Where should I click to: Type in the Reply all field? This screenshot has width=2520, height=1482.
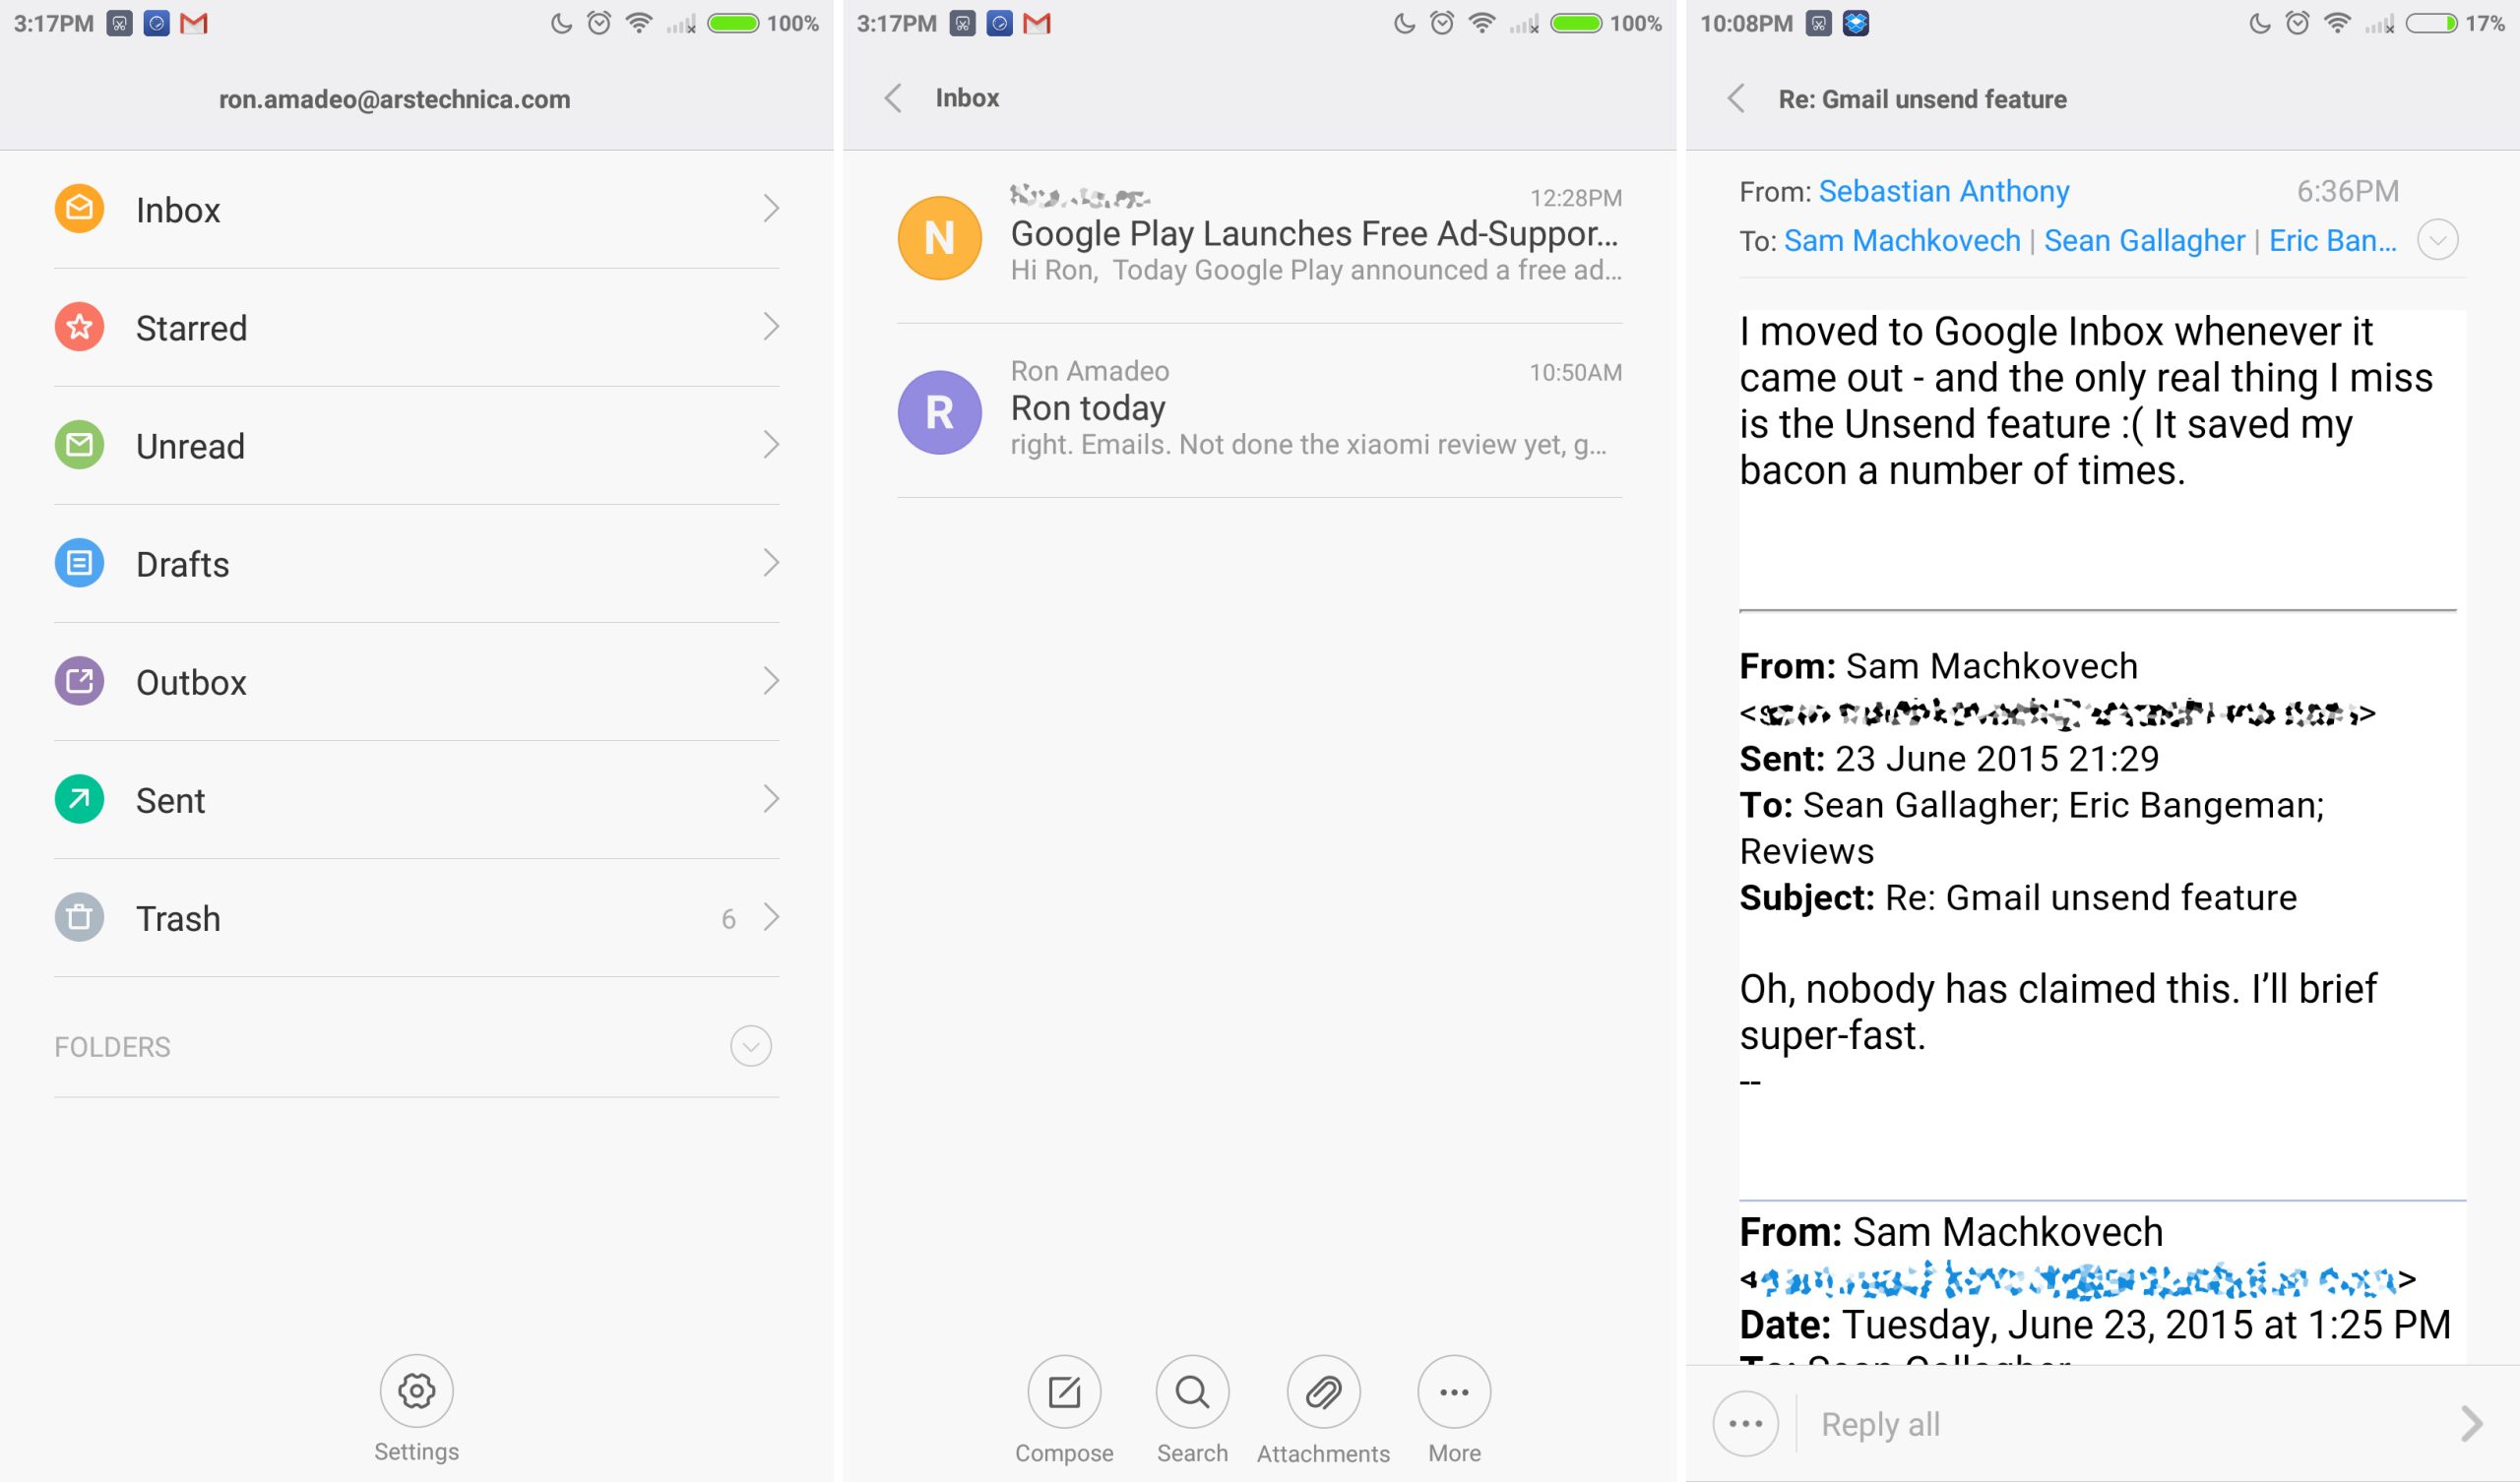point(2100,1423)
